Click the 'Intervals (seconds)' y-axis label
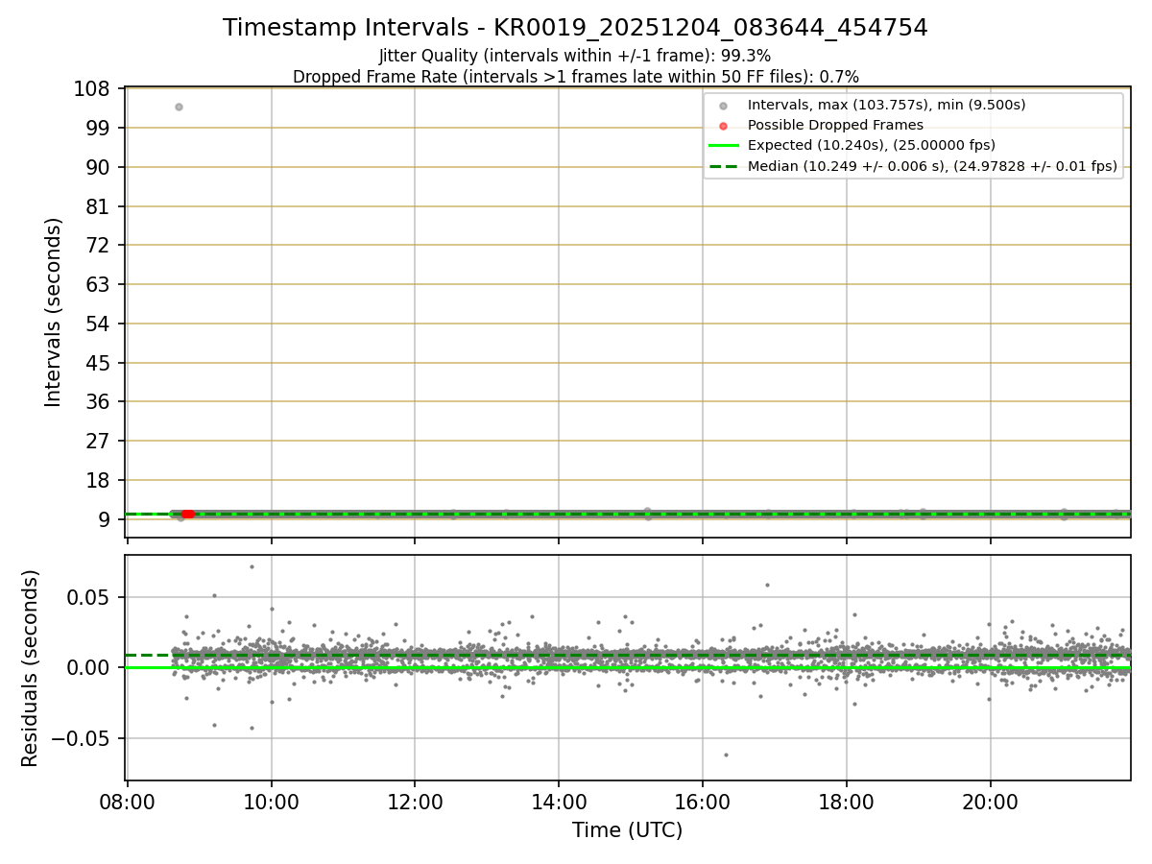The width and height of the screenshot is (1152, 864). tap(54, 312)
